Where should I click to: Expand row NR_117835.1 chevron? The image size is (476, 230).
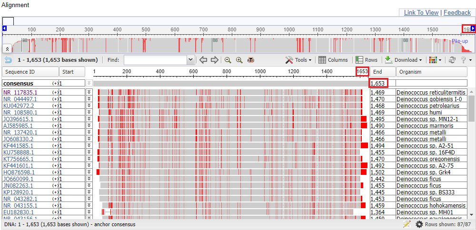(89, 92)
